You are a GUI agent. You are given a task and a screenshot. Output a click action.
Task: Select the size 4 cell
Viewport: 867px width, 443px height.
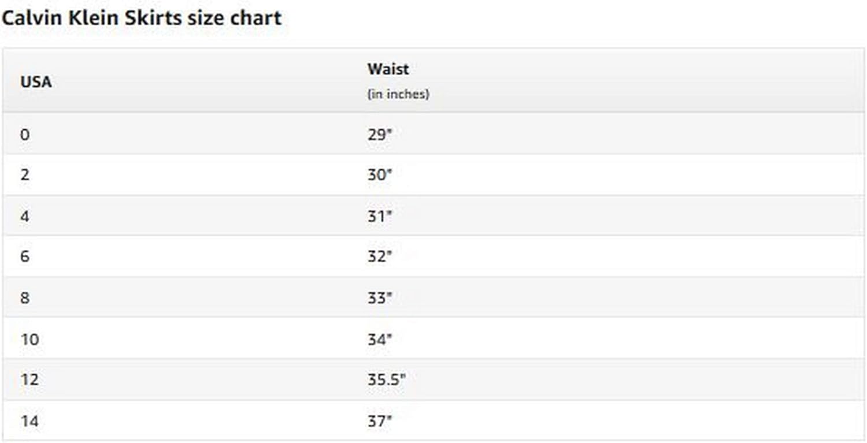(x=24, y=216)
